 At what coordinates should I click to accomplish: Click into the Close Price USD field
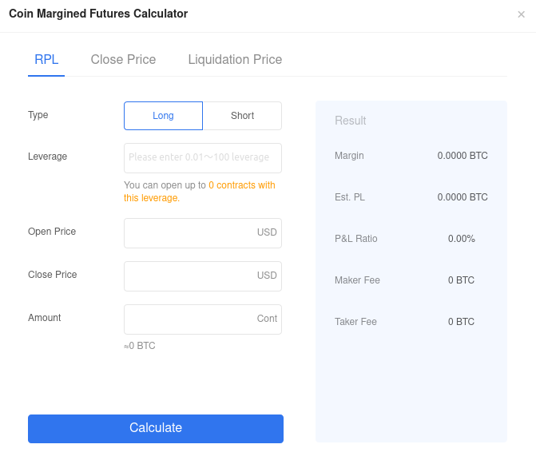(x=203, y=276)
